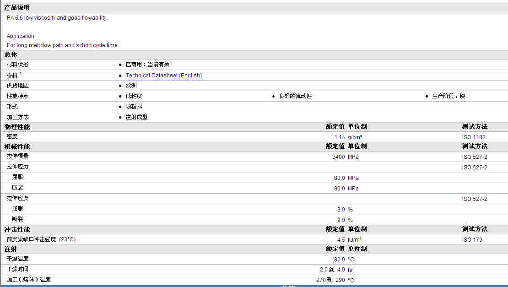Click the 颗粒料 value

click(134, 107)
